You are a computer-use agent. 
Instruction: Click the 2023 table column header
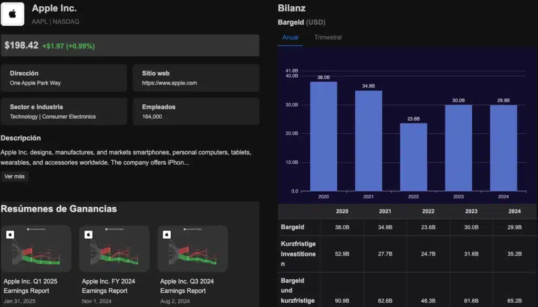coord(471,211)
